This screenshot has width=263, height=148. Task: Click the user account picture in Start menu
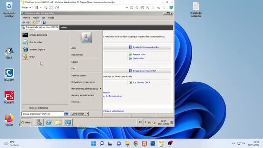tap(86, 37)
